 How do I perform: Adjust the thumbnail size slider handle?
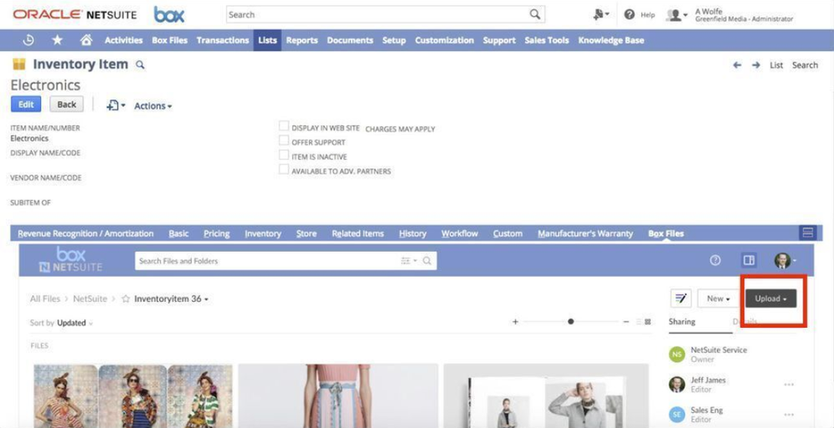pos(571,321)
